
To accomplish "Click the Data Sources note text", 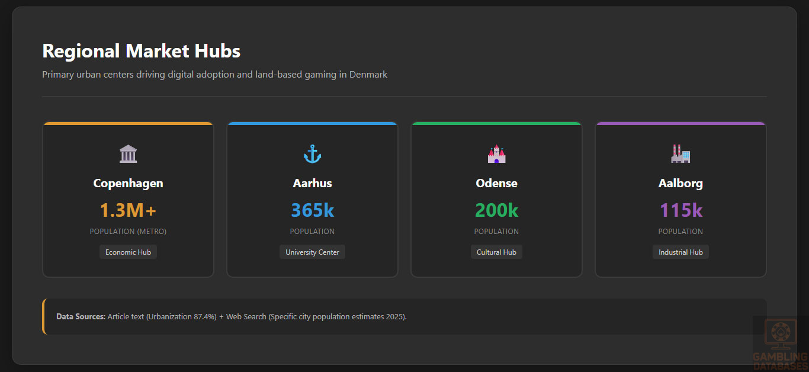I will [231, 317].
